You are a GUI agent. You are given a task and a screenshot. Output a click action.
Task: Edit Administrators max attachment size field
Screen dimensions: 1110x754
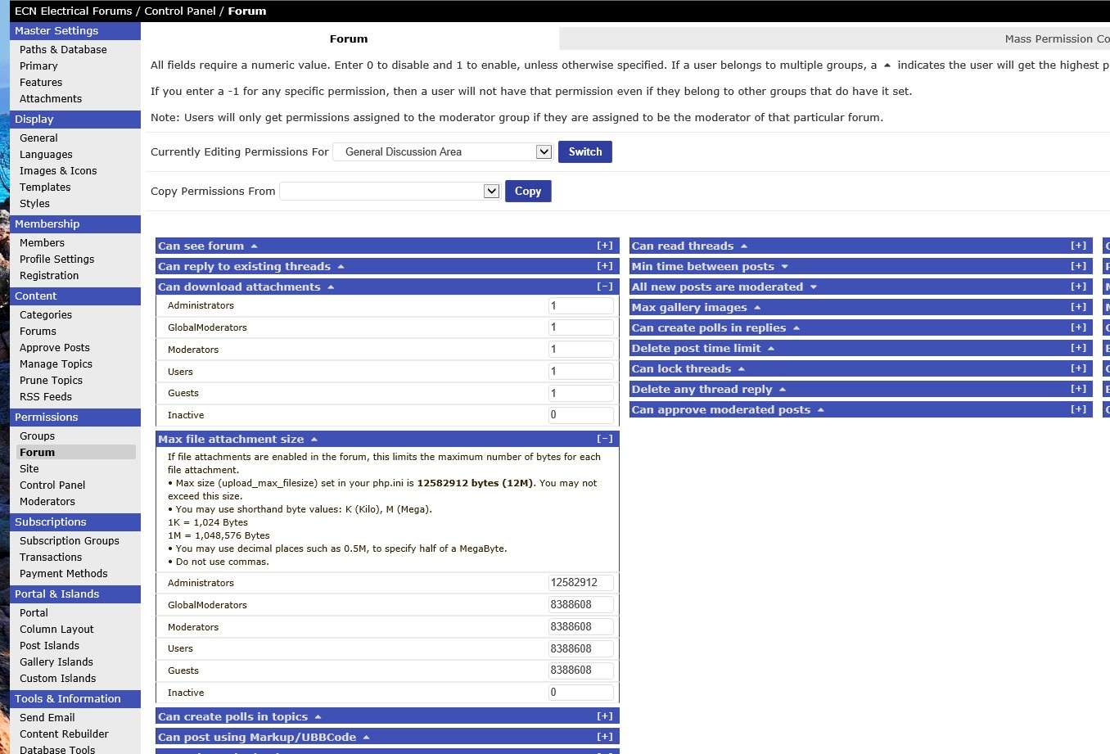581,583
